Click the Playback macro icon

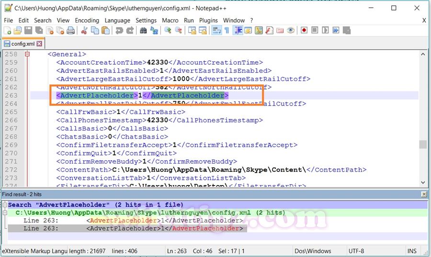point(325,30)
